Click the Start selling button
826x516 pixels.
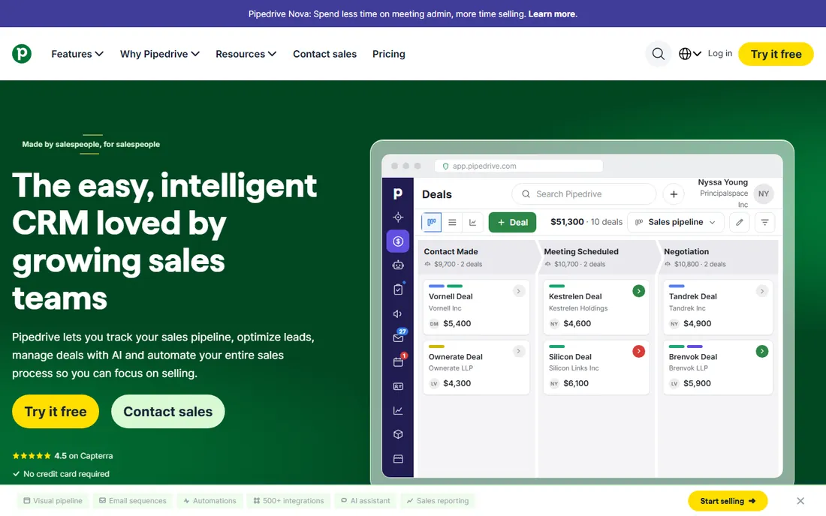(728, 501)
